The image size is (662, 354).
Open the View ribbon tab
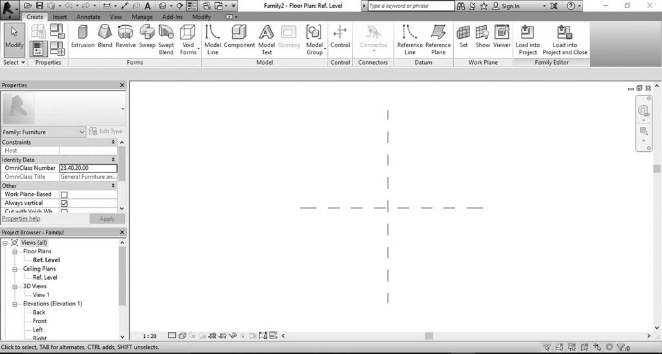tap(116, 17)
